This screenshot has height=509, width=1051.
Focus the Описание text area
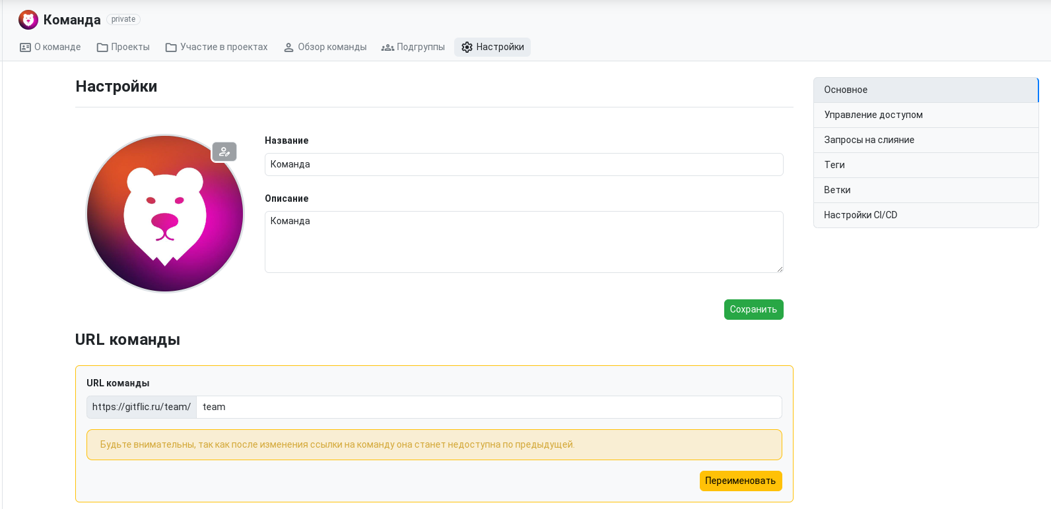click(x=524, y=242)
